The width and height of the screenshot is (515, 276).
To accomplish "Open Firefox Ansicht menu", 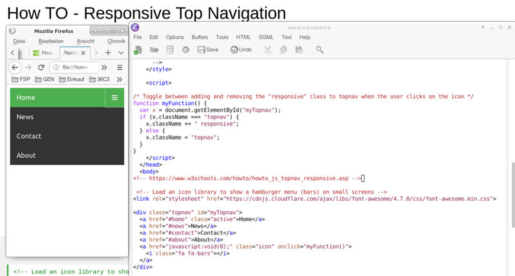I will (x=86, y=41).
